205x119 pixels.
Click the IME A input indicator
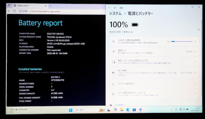click(176, 109)
